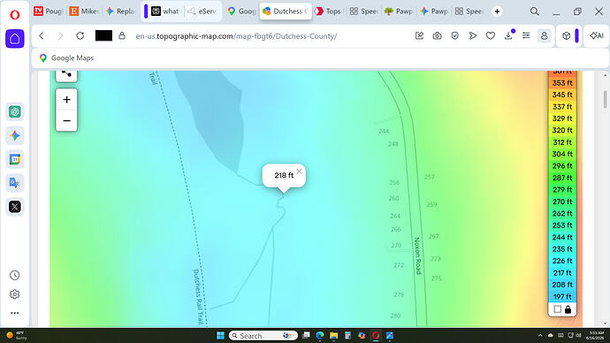Switch to the Etsy Mikes tab

click(84, 11)
